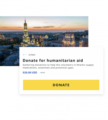Click the word 'Donate' in the heading
This screenshot has width=108, height=120.
[x=30, y=61]
